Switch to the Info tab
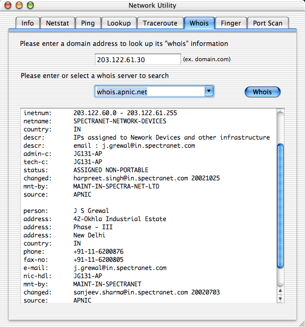 [28, 23]
